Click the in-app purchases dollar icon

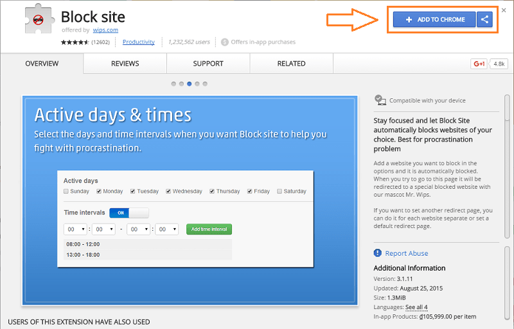coord(224,42)
